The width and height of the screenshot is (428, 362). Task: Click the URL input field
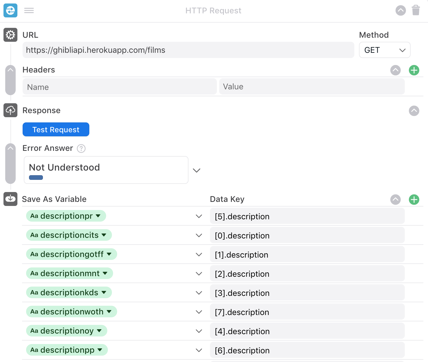(x=188, y=50)
